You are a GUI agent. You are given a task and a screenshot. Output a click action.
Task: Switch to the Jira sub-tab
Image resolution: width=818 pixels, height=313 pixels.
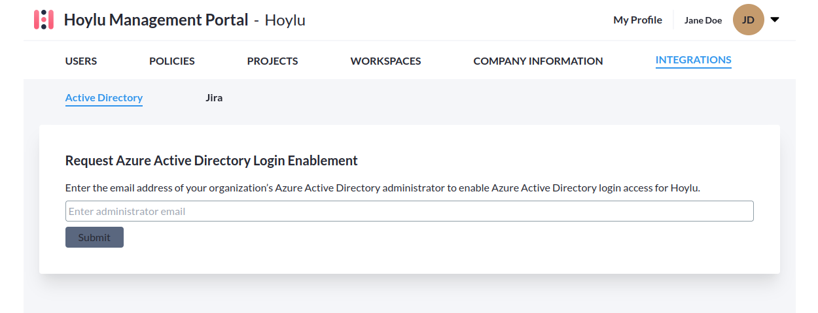[214, 98]
